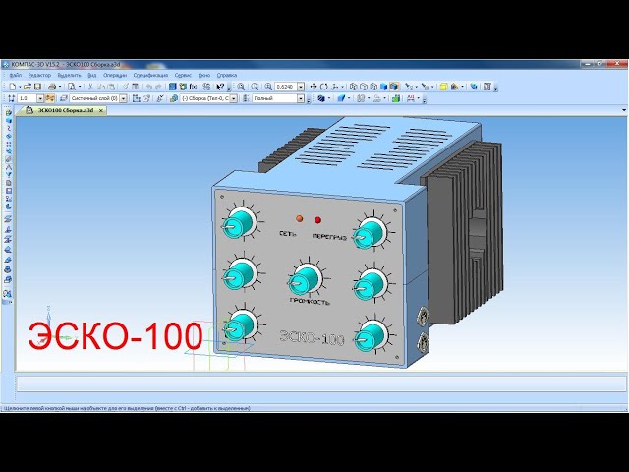Click the dimensions annotation icon in second toolbar

(411, 98)
